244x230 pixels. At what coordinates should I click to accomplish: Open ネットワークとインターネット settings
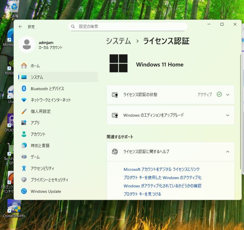[50, 100]
